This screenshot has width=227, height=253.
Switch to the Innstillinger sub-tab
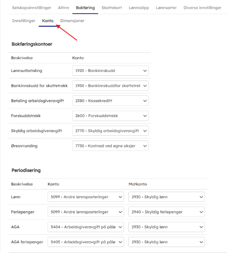point(24,21)
